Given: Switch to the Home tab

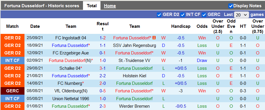Looking at the screenshot, I should tap(110, 6).
